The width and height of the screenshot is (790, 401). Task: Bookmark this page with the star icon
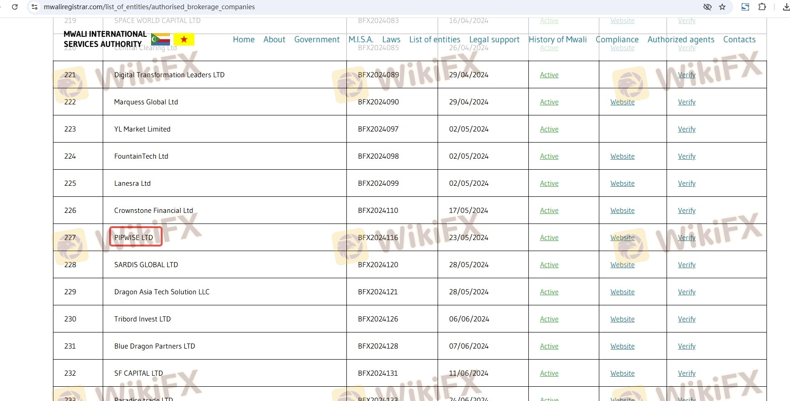point(722,7)
